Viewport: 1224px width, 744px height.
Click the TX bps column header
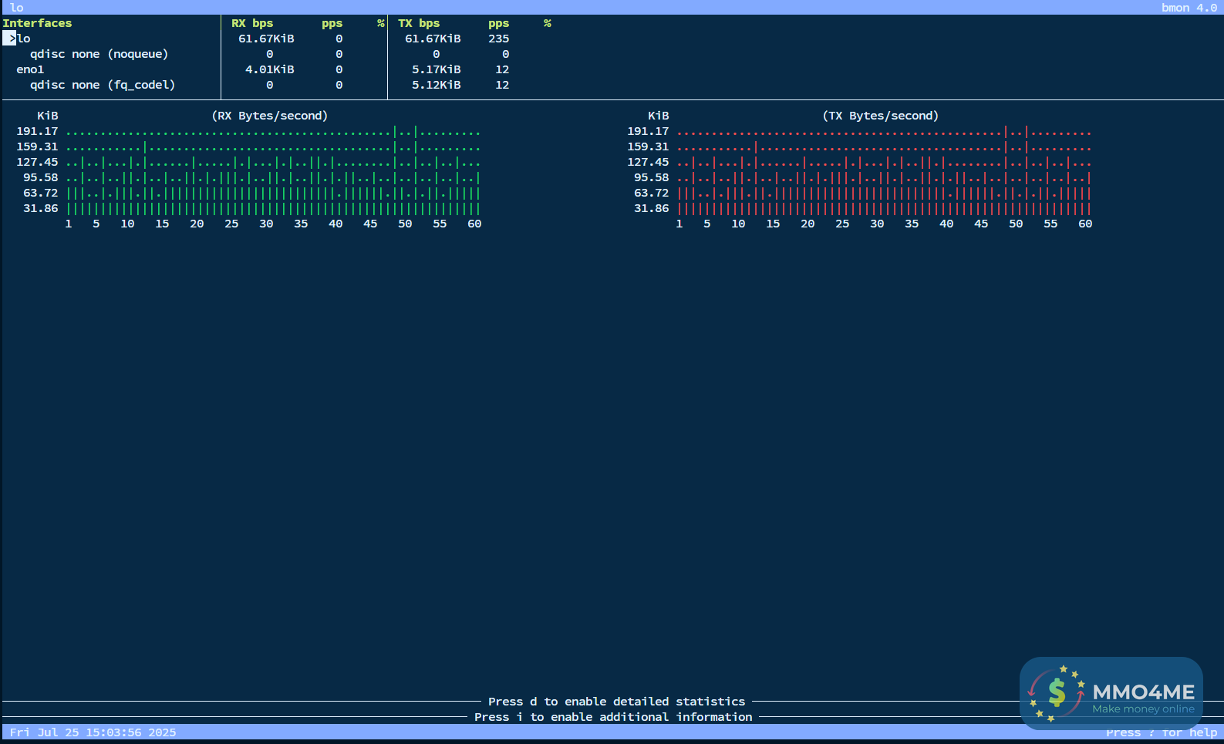click(419, 23)
